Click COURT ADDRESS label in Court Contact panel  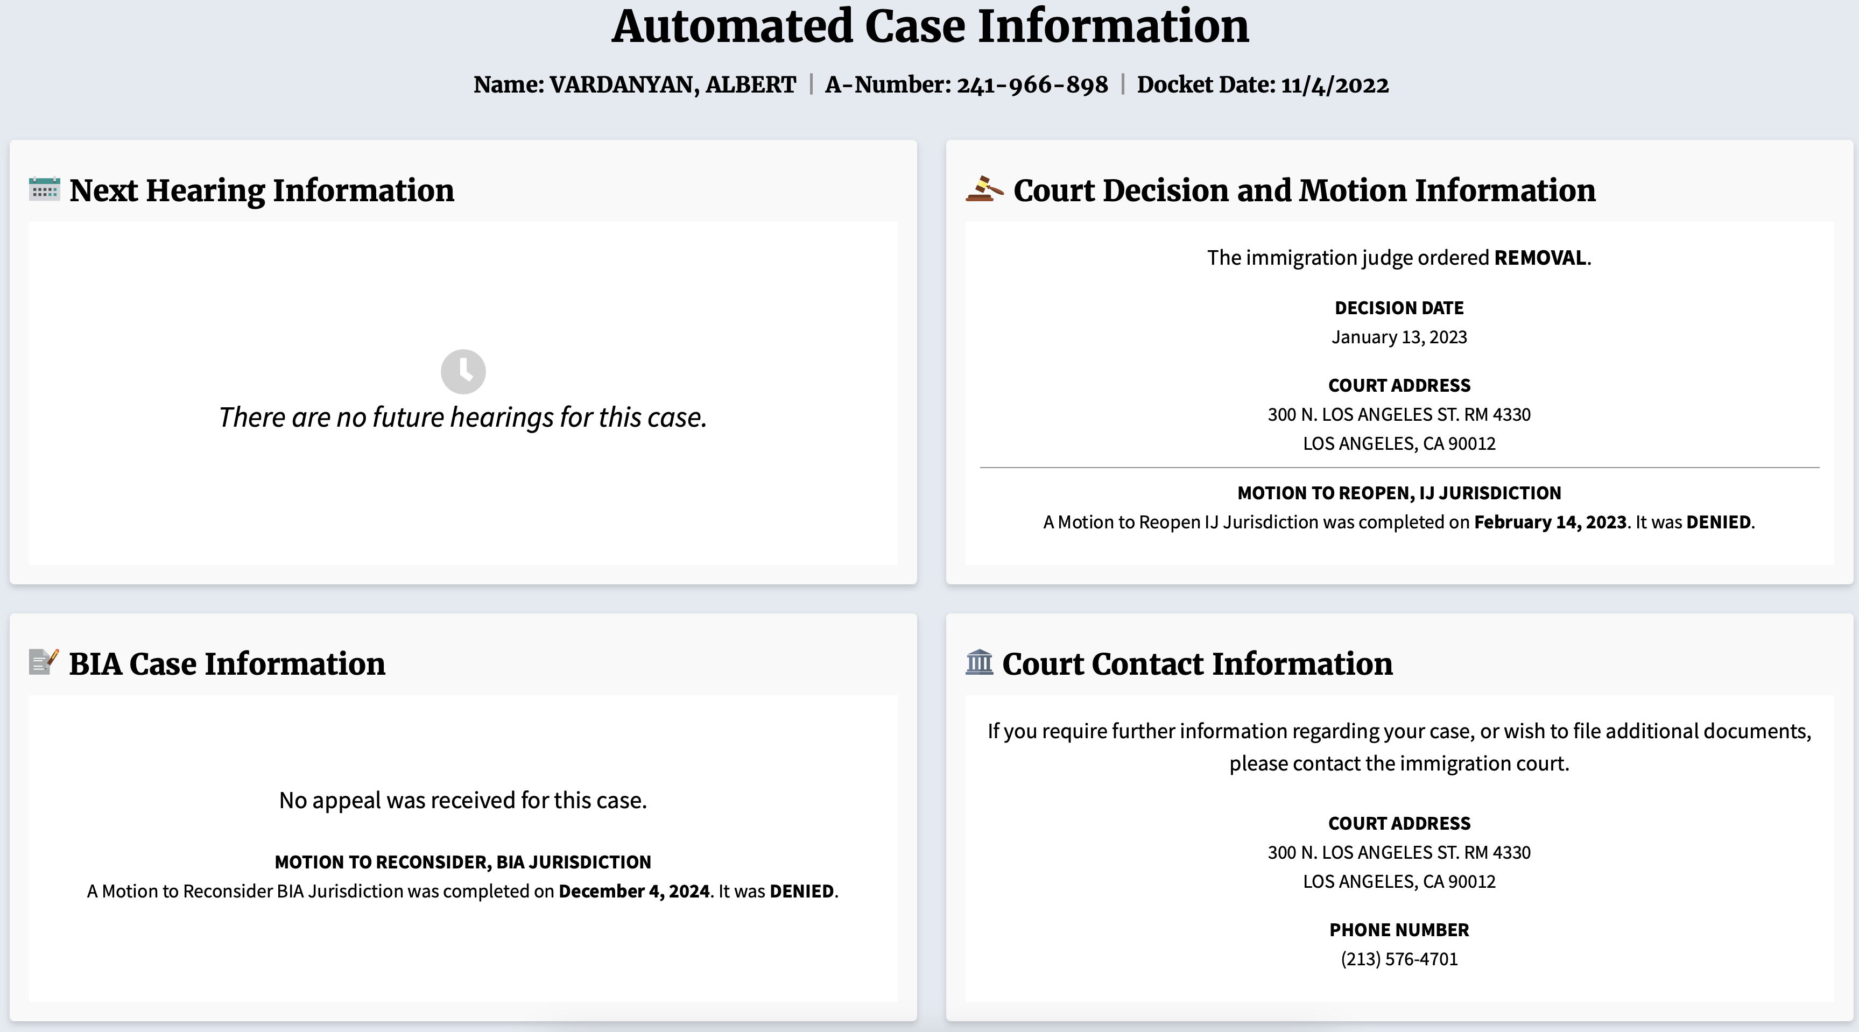coord(1399,823)
